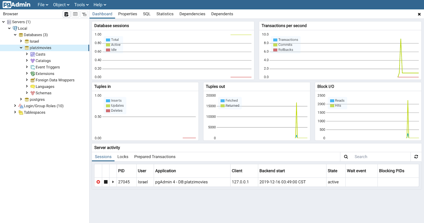Select the Foreign Data Wrappers tree item
This screenshot has width=424, height=223.
(x=55, y=80)
